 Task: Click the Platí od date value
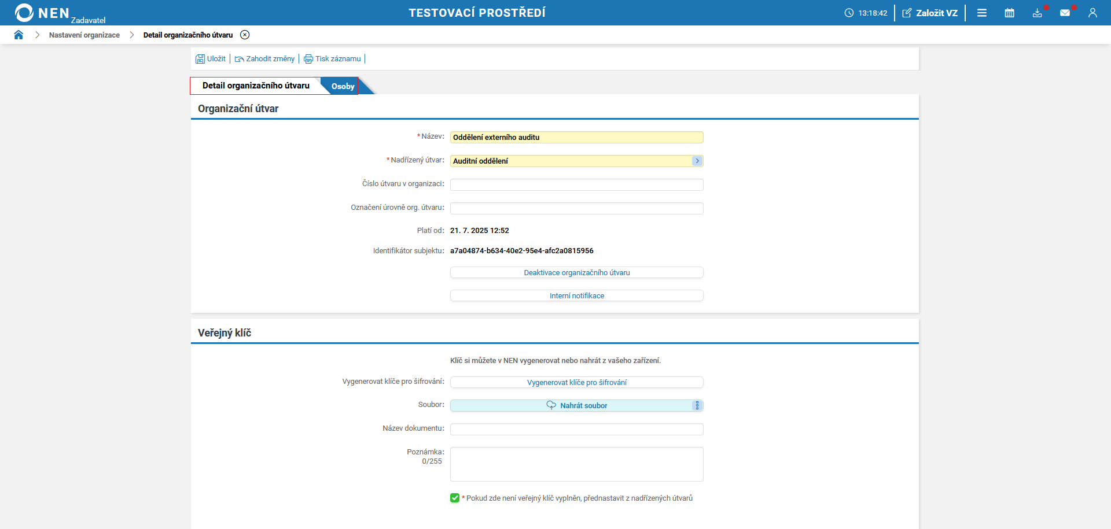[x=480, y=231]
